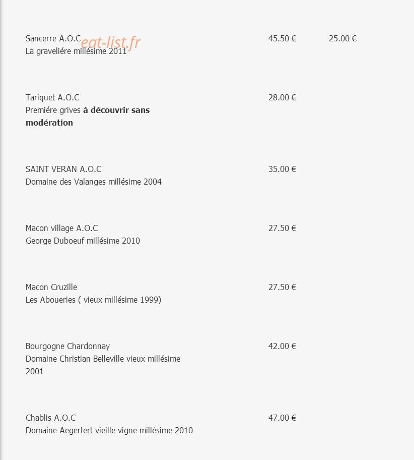
Task: Click George Duboeuf millésime 2010 description
Action: pyautogui.click(x=83, y=241)
